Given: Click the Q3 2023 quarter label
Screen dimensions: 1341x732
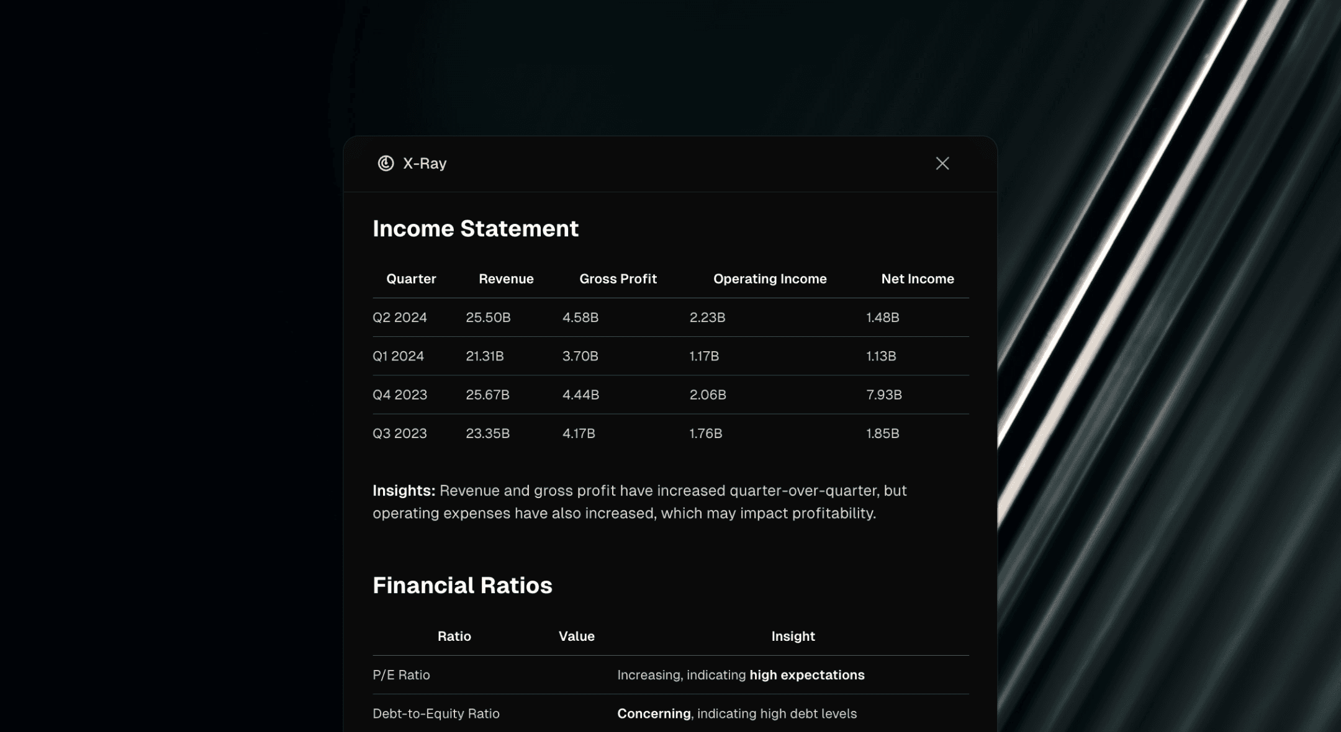Looking at the screenshot, I should point(399,433).
